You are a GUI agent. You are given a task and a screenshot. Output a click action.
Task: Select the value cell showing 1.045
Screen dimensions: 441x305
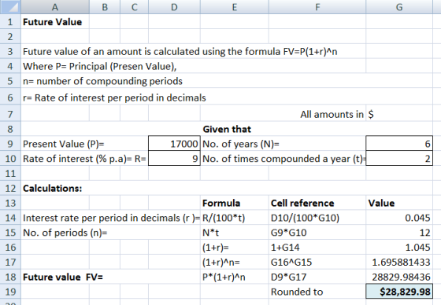point(399,247)
